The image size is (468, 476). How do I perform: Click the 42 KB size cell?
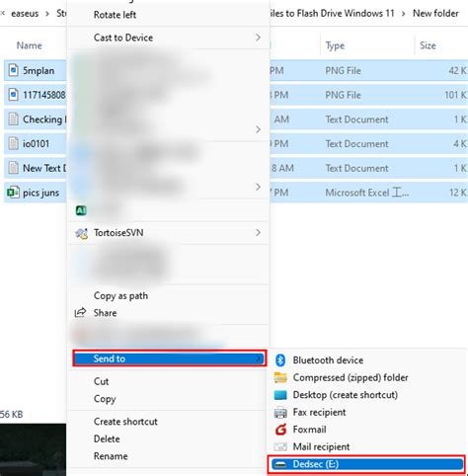click(458, 70)
